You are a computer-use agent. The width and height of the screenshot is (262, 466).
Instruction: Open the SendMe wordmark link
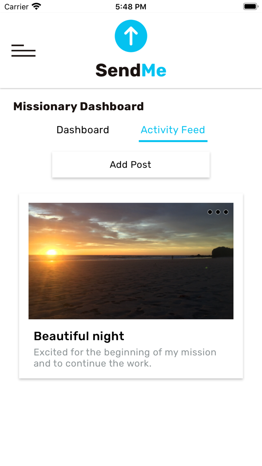(131, 70)
